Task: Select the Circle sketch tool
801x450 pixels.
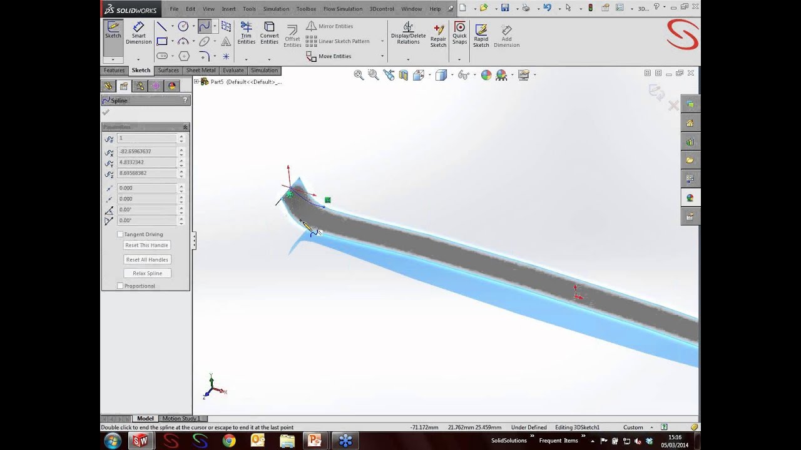Action: [183, 26]
